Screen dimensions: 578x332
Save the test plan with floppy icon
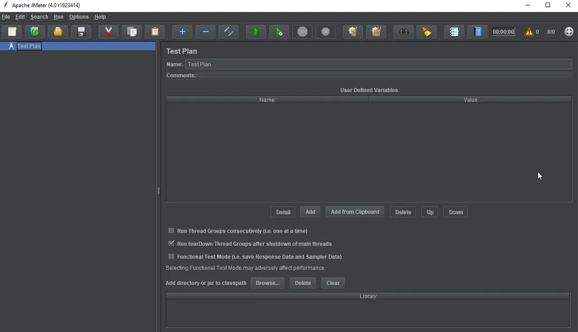(x=81, y=32)
